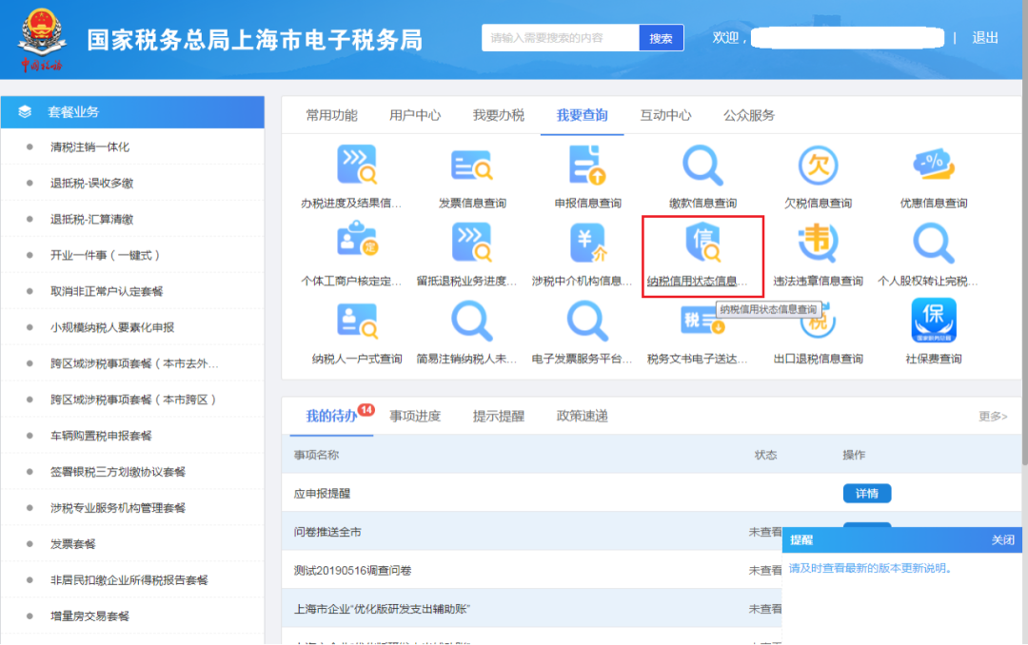Select 测试20190516调查问卷 row
The image size is (1028, 645).
(x=532, y=570)
